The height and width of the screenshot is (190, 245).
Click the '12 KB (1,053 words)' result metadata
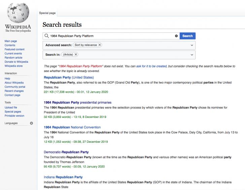pyautogui.click(x=57, y=142)
